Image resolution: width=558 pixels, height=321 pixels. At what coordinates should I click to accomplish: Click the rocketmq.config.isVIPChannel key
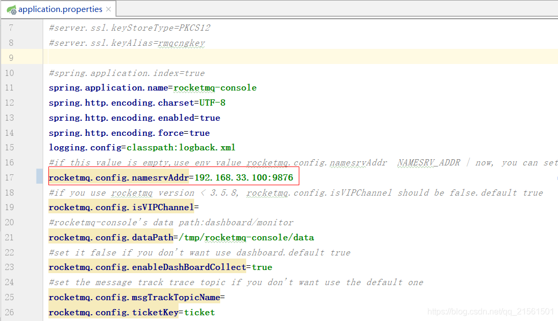(x=121, y=207)
